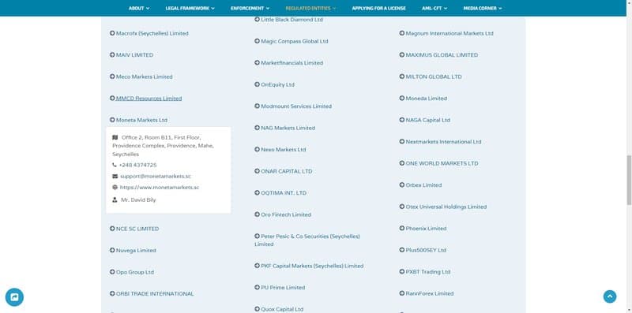Click the circle arrow icon next to PU Prime Limited
The image size is (632, 313).
(x=258, y=287)
